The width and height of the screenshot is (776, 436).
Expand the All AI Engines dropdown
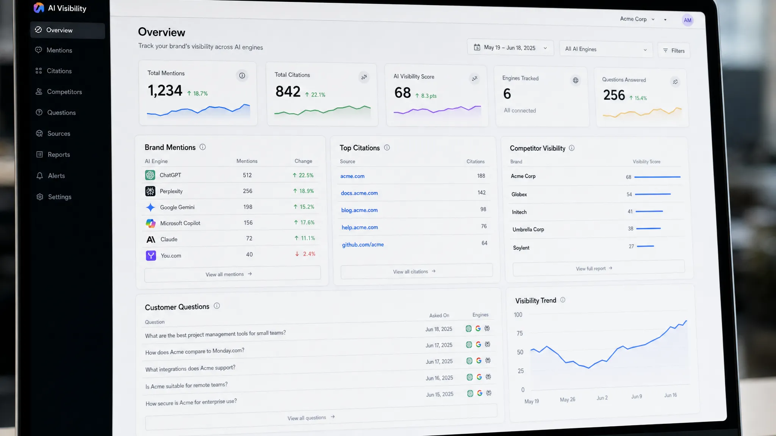pos(606,49)
